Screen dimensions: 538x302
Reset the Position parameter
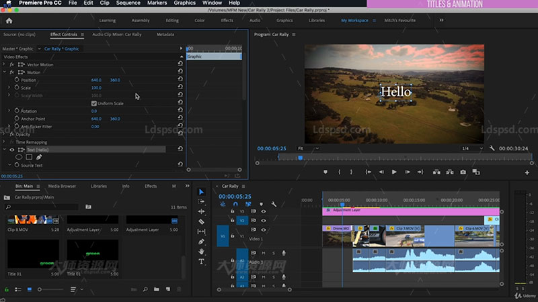(x=180, y=79)
